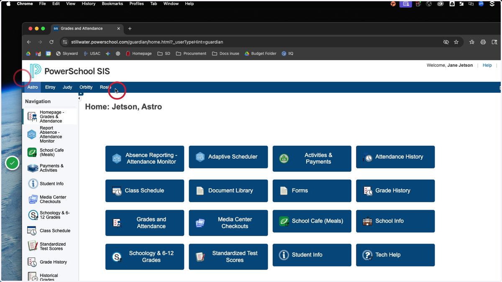
Task: Select the Astro student tab
Action: (x=33, y=87)
